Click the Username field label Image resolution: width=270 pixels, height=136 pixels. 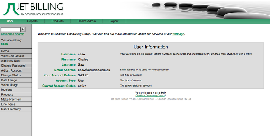[68, 54]
